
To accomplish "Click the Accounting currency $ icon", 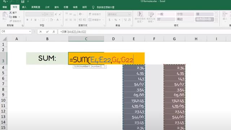I will click(109, 20).
